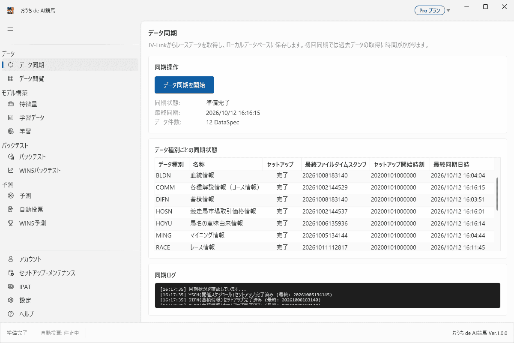Toggle the hamburger navigation menu
This screenshot has height=343, width=514.
pyautogui.click(x=10, y=29)
